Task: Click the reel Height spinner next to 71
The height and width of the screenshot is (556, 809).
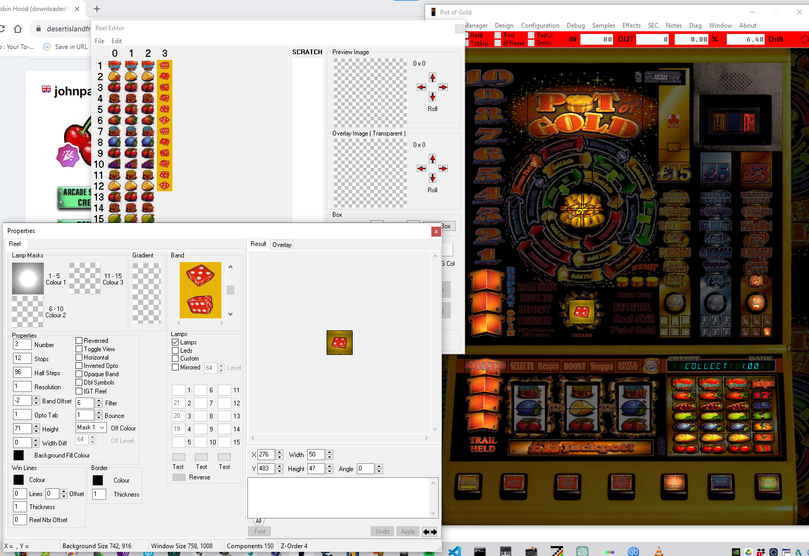Action: click(x=36, y=429)
